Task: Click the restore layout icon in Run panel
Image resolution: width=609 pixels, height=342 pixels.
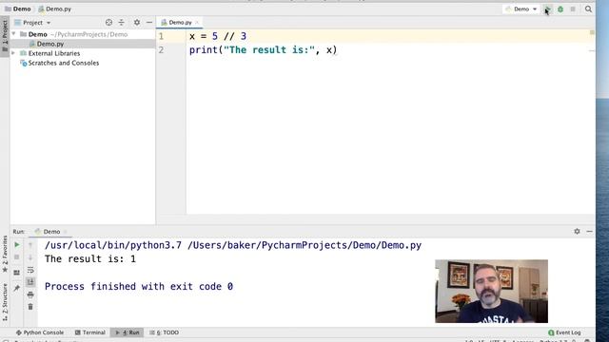Action: 17,273
